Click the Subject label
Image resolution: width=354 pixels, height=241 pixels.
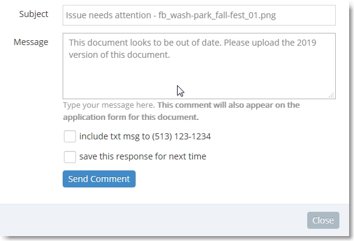point(33,14)
